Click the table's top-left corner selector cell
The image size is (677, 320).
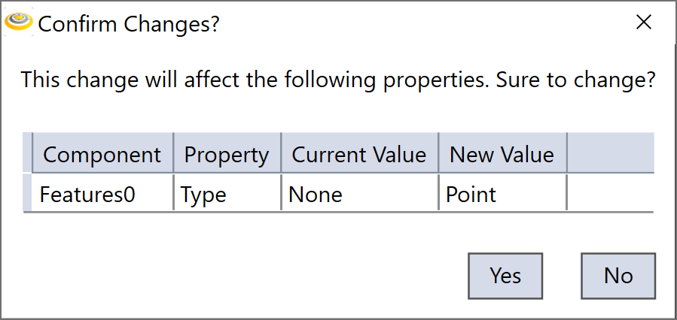tap(28, 153)
